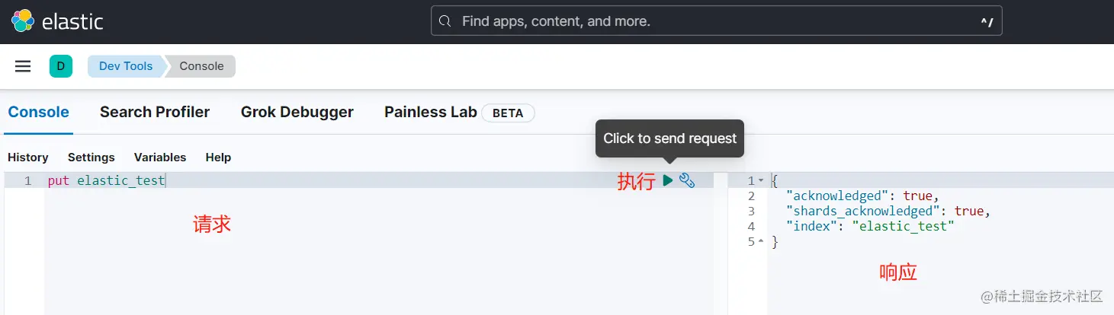Image resolution: width=1114 pixels, height=315 pixels.
Task: Open the Variables panel
Action: (160, 157)
